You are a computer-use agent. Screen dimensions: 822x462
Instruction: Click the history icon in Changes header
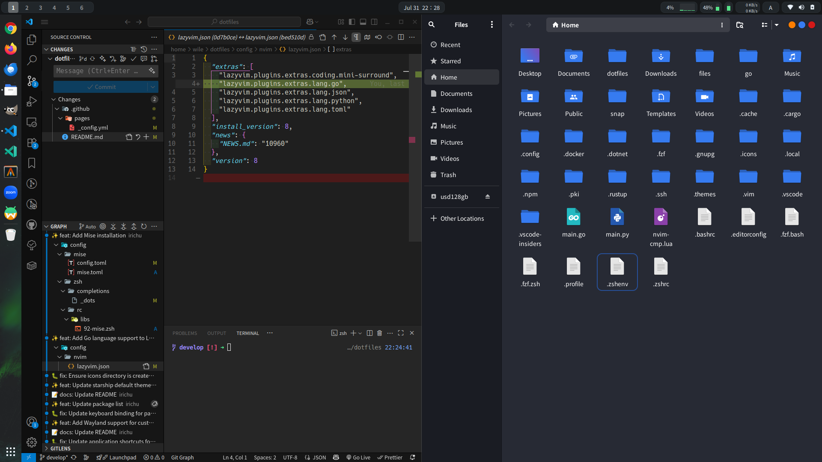[x=144, y=49]
